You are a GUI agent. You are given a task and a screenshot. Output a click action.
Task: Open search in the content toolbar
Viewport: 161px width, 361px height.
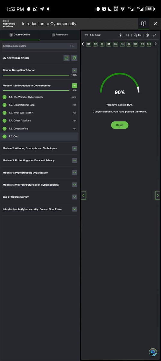click(x=128, y=35)
